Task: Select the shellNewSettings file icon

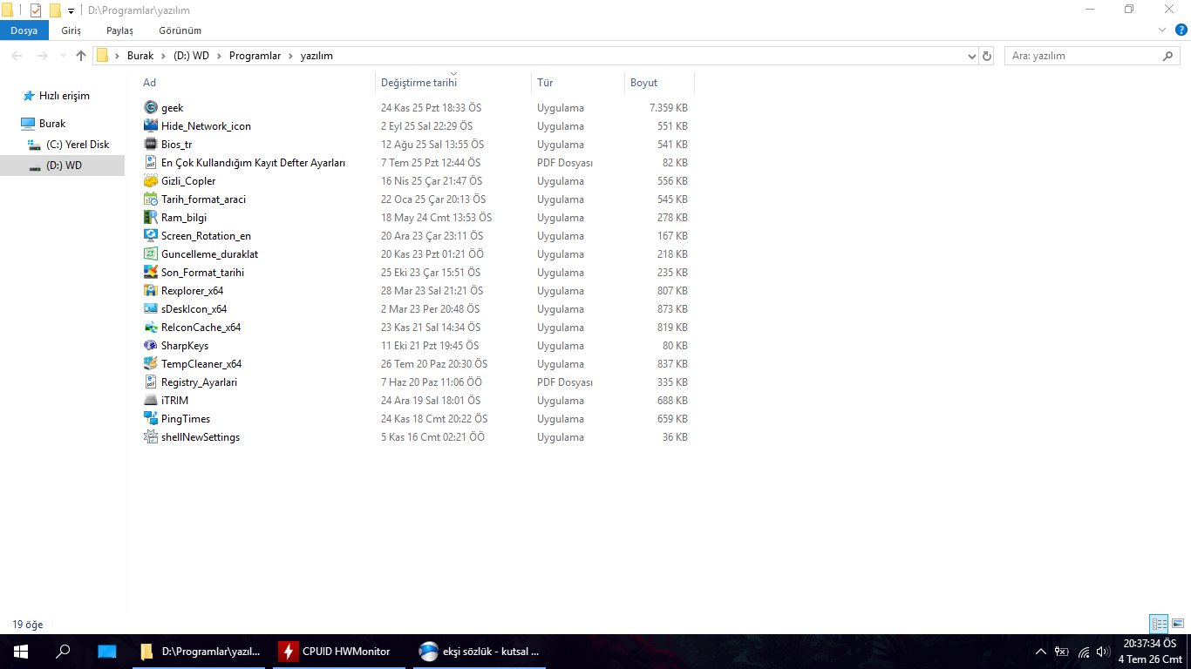Action: click(x=151, y=437)
